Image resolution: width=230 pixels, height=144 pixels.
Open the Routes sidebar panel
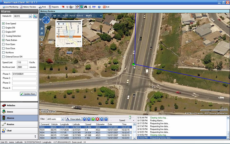pos(19,124)
